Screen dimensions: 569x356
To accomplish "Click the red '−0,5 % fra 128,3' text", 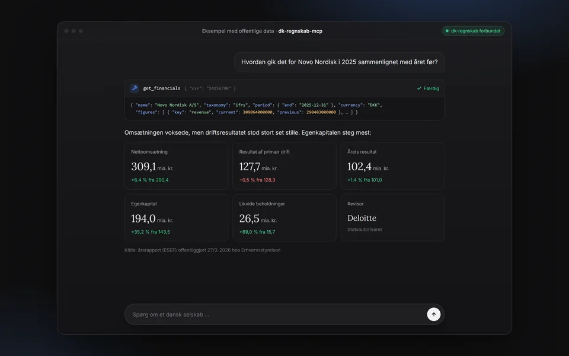I will [257, 180].
